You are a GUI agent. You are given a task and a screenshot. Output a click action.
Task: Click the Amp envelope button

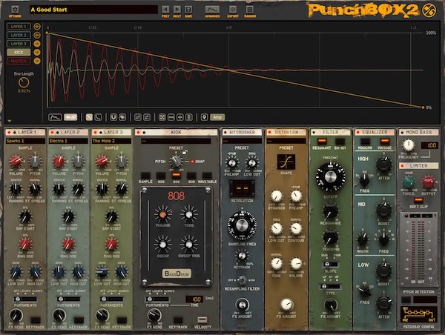(x=217, y=117)
